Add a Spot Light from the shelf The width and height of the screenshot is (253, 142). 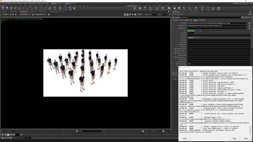click(140, 8)
